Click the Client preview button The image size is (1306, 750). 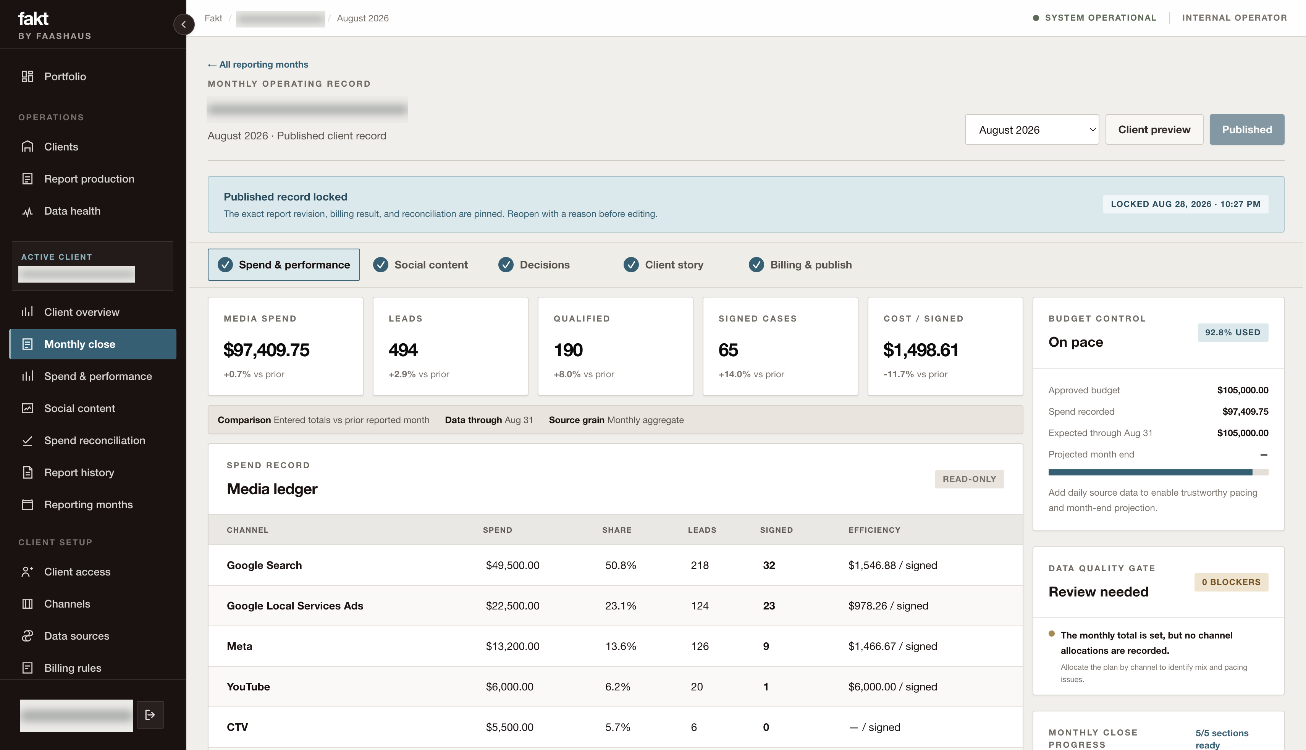coord(1154,130)
